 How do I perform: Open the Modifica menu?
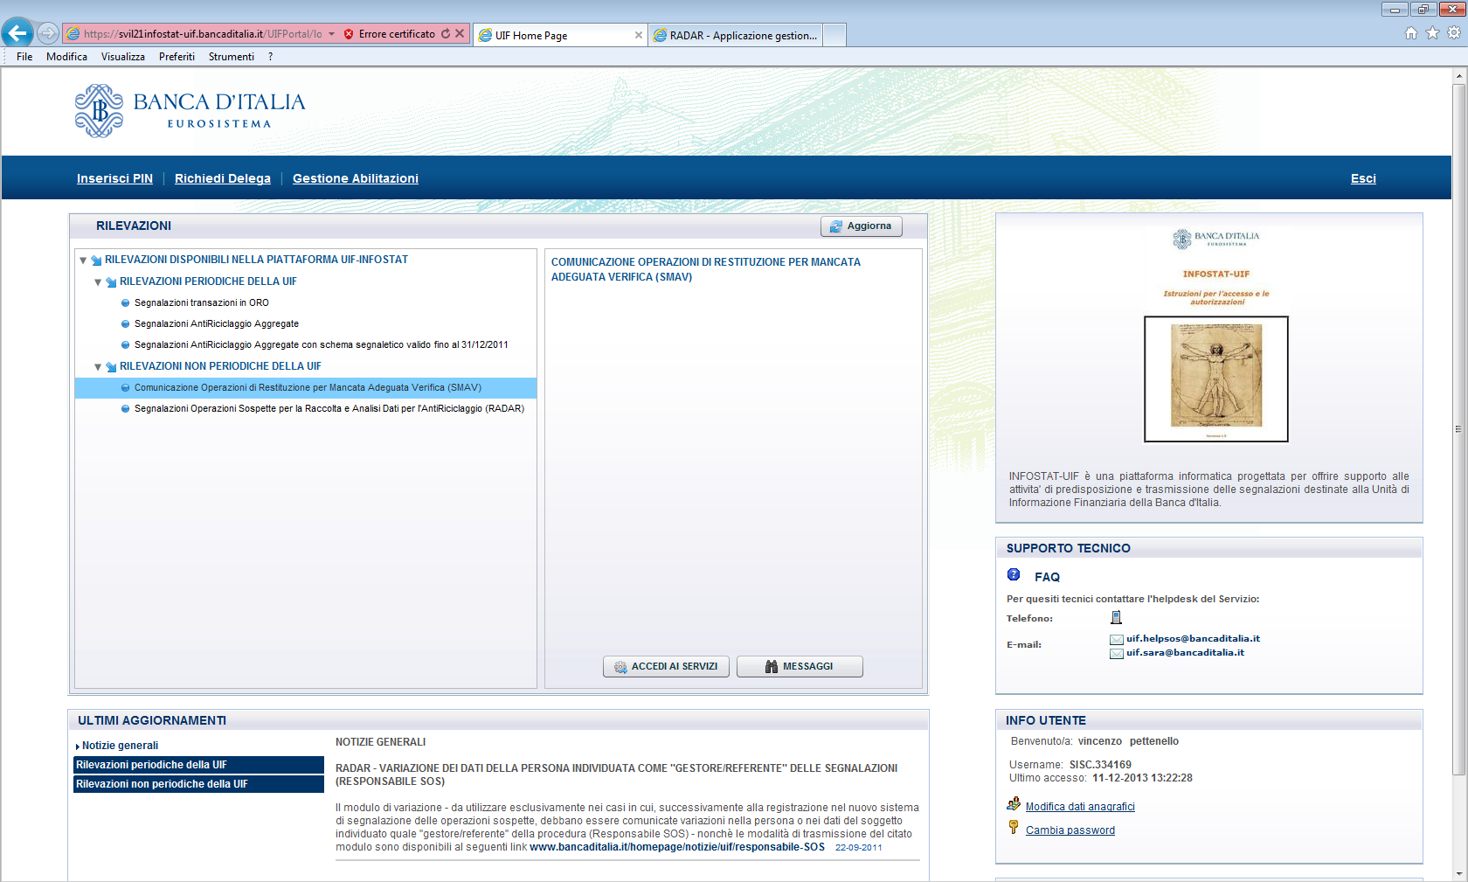(66, 57)
